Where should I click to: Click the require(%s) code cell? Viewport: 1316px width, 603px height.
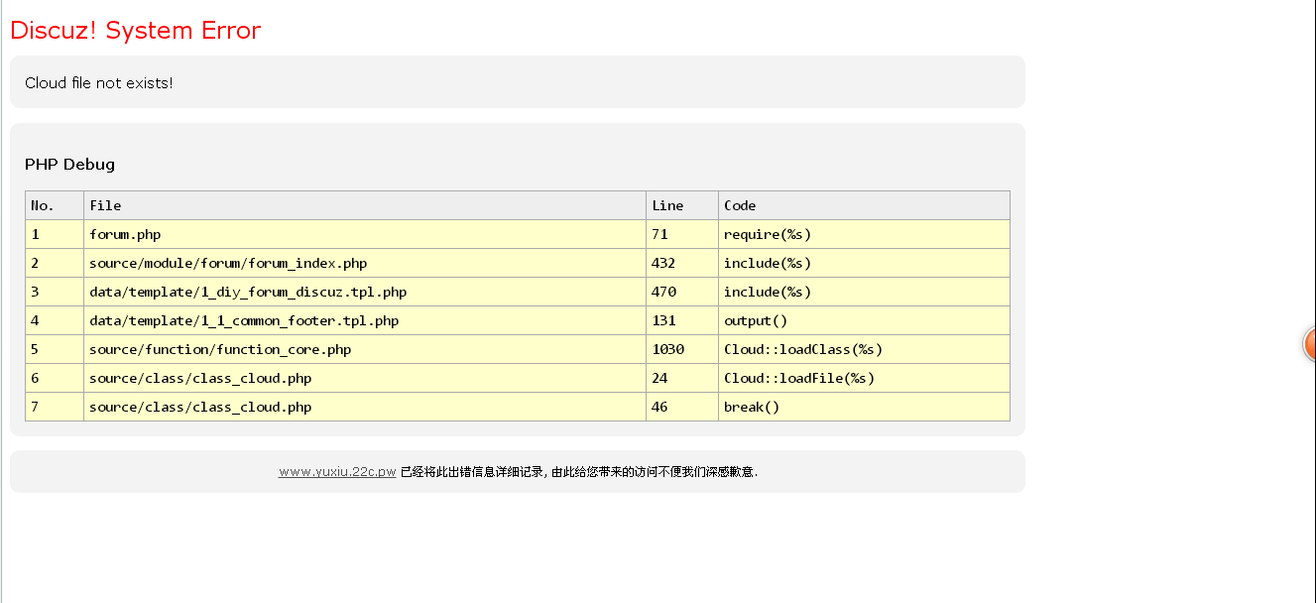pyautogui.click(x=864, y=234)
